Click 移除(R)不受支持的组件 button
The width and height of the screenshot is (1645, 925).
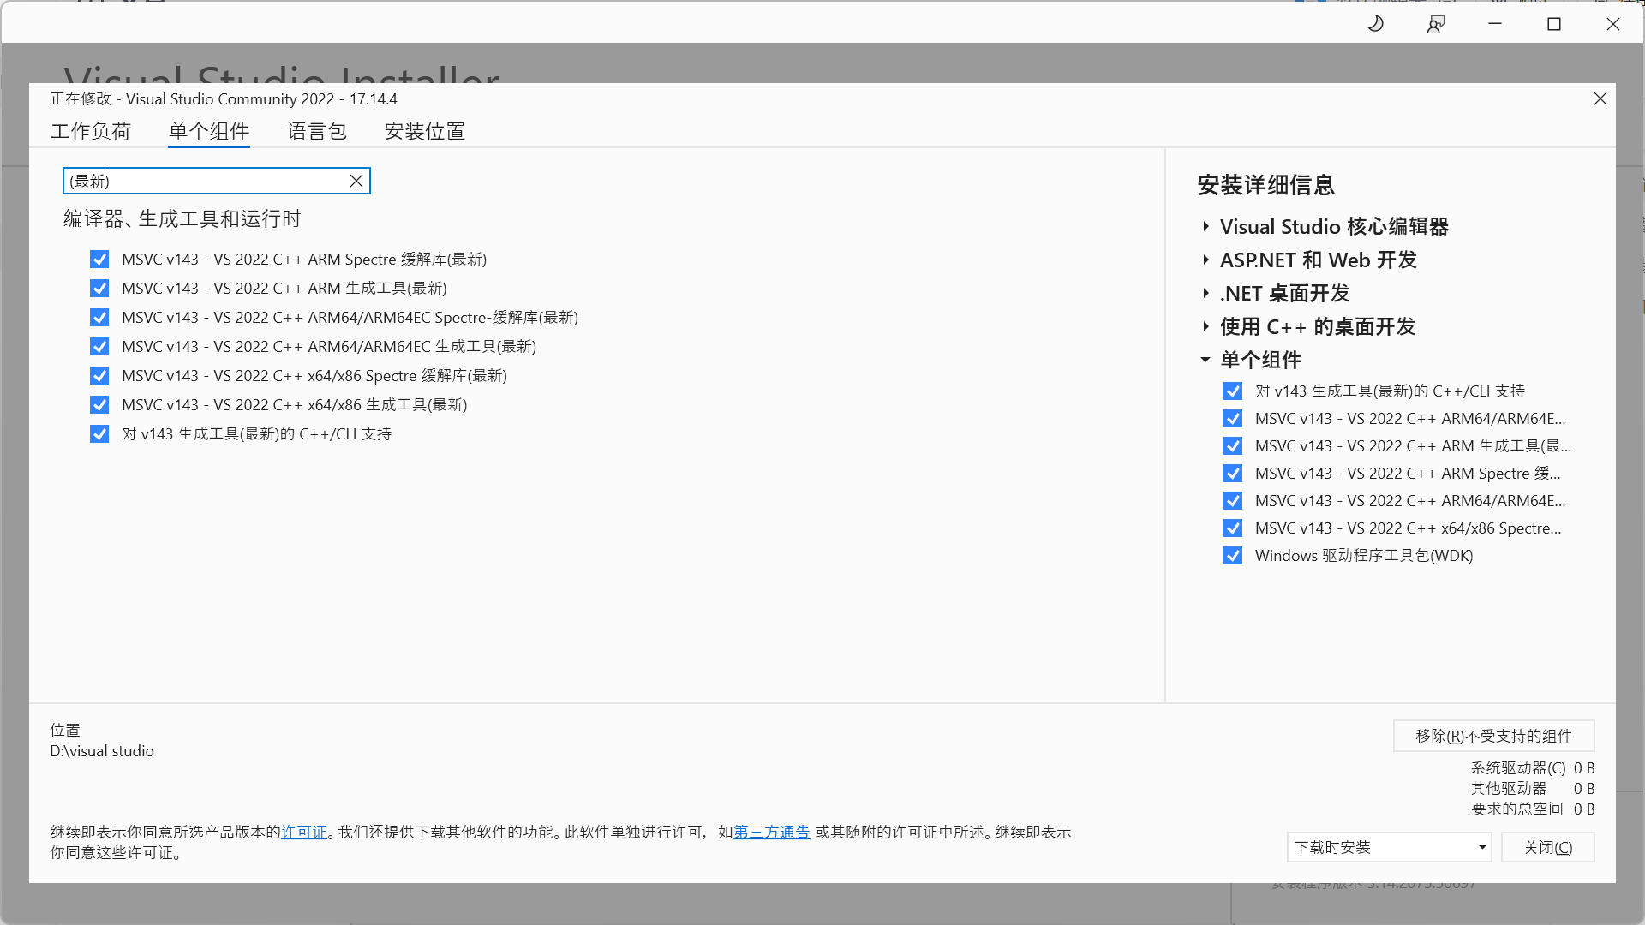click(1493, 736)
